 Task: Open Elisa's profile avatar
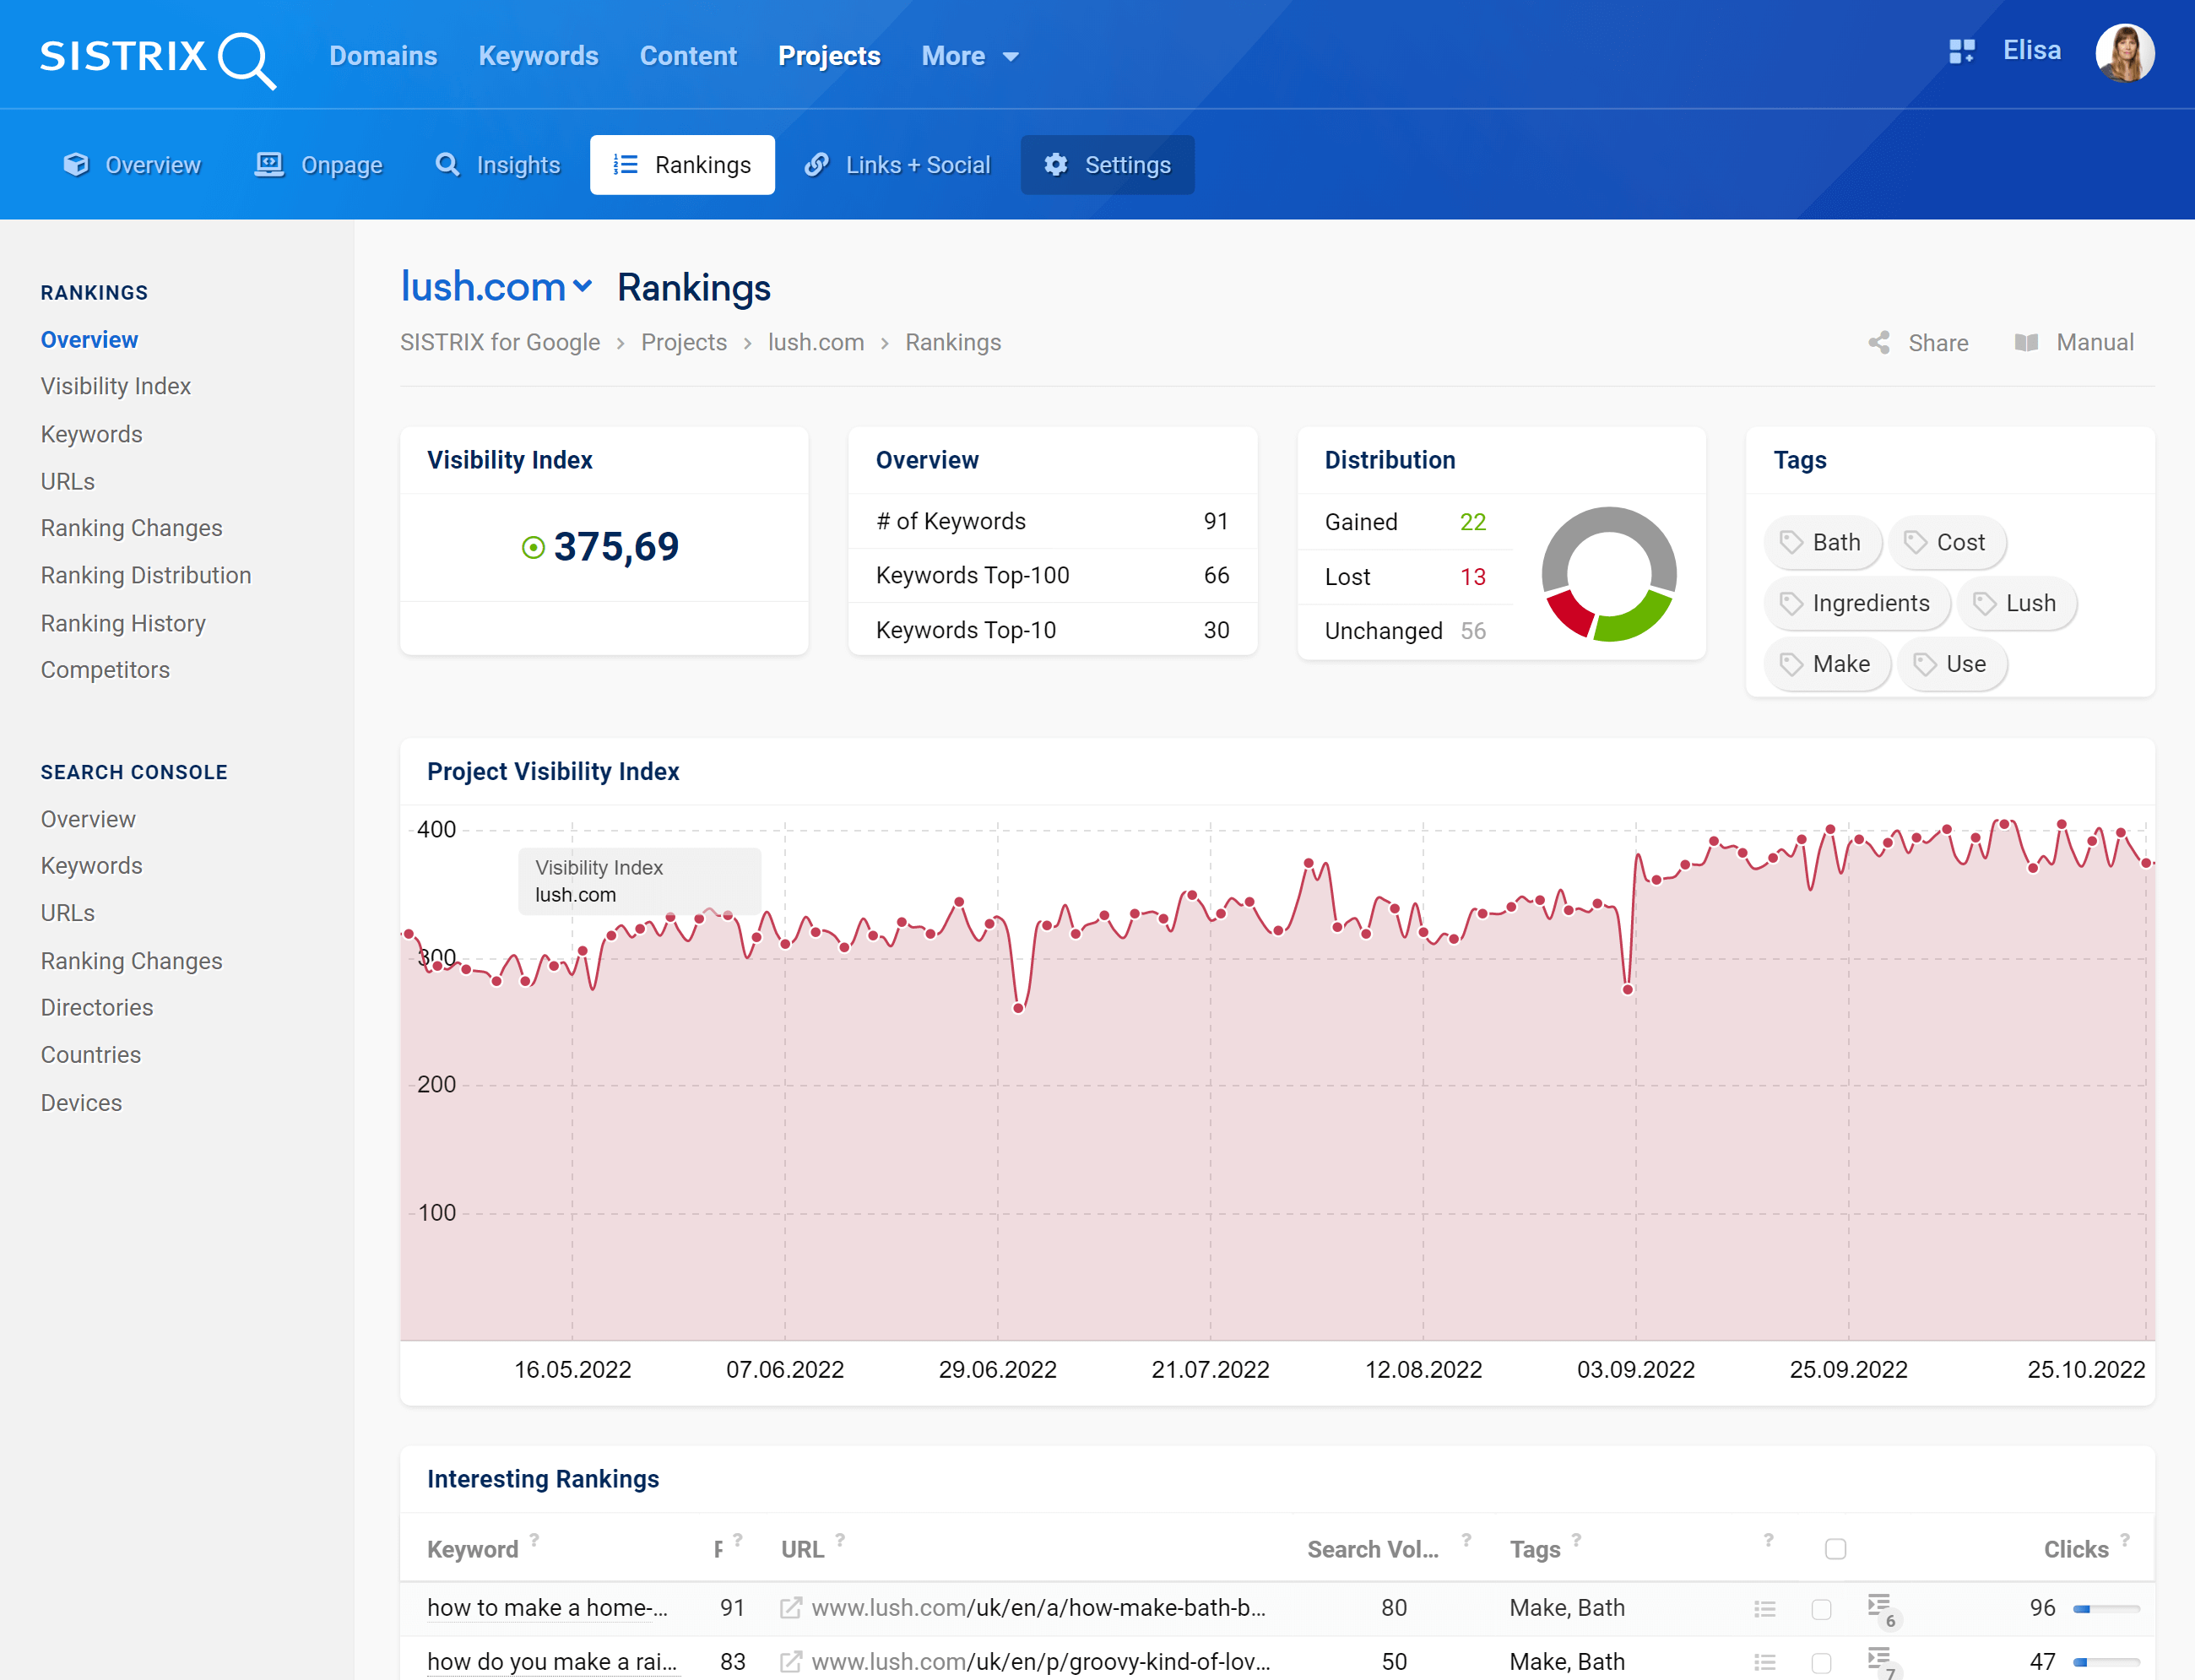pos(2124,53)
